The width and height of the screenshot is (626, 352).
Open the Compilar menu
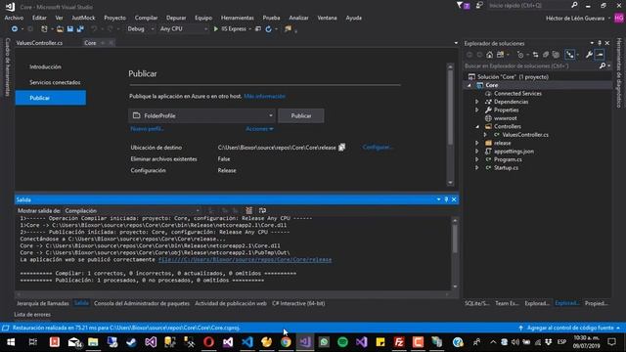pyautogui.click(x=146, y=18)
